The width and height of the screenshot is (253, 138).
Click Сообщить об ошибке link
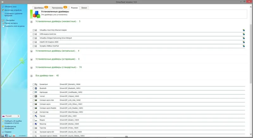coord(13,122)
